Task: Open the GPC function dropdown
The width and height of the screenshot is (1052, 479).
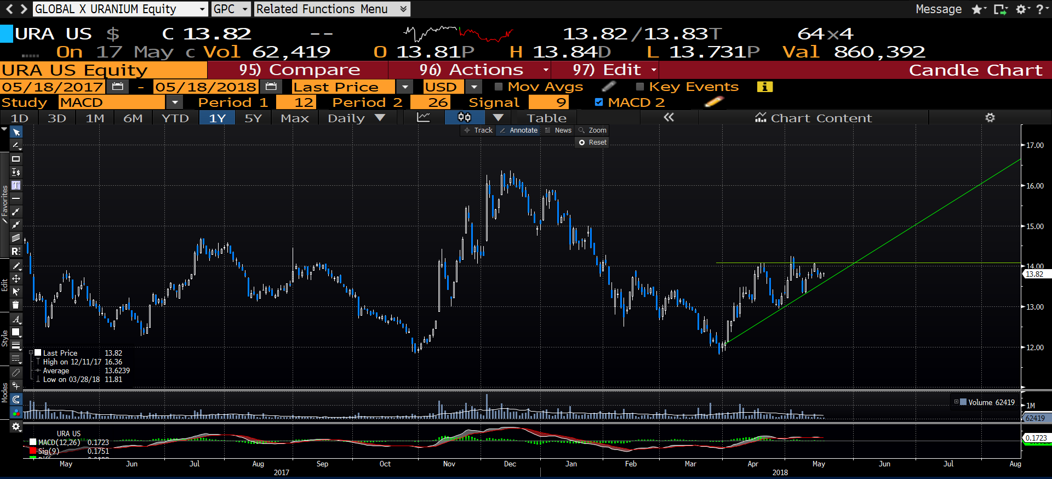Action: (245, 9)
